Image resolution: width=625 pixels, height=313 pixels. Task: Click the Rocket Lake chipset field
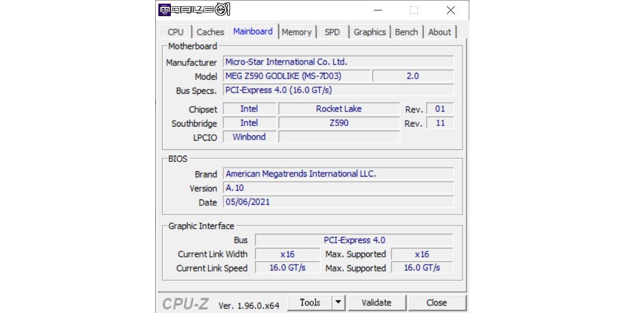tap(339, 109)
